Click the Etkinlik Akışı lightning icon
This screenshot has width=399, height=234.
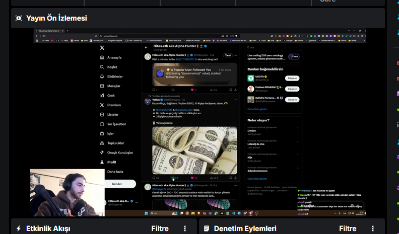point(19,228)
